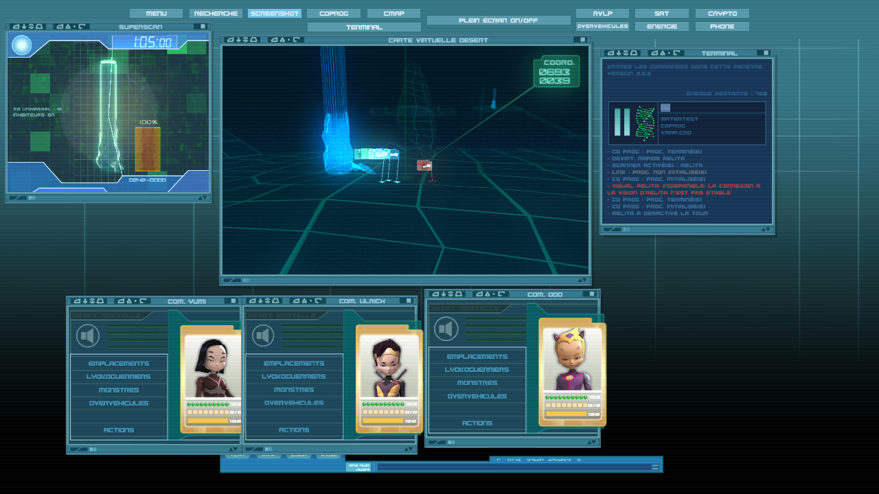Screen dimensions: 879x494
Task: Open LYOKOGUERRIERS in Com. Yumi window
Action: (119, 377)
